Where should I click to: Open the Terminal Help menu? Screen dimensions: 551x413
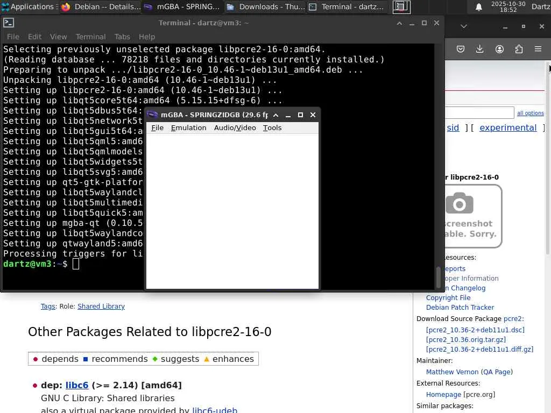(147, 37)
